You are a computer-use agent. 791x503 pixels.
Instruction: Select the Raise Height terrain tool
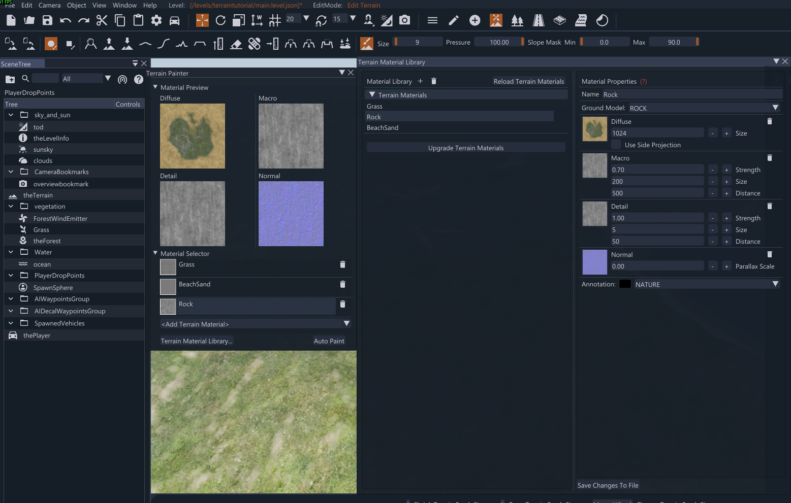click(109, 44)
